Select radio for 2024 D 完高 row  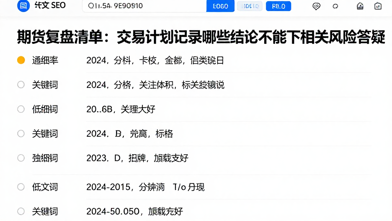point(21,134)
